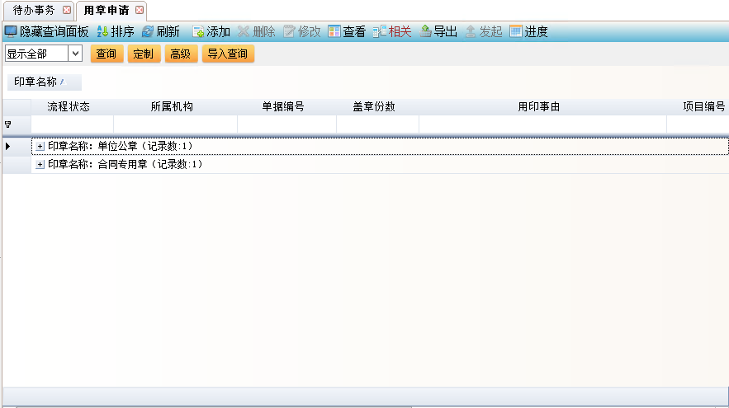The width and height of the screenshot is (729, 408).
Task: Click the 进度 toolbar label
Action: point(536,31)
